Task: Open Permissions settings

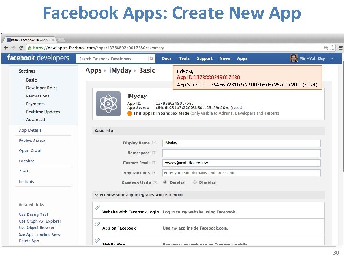Action: [x=38, y=96]
